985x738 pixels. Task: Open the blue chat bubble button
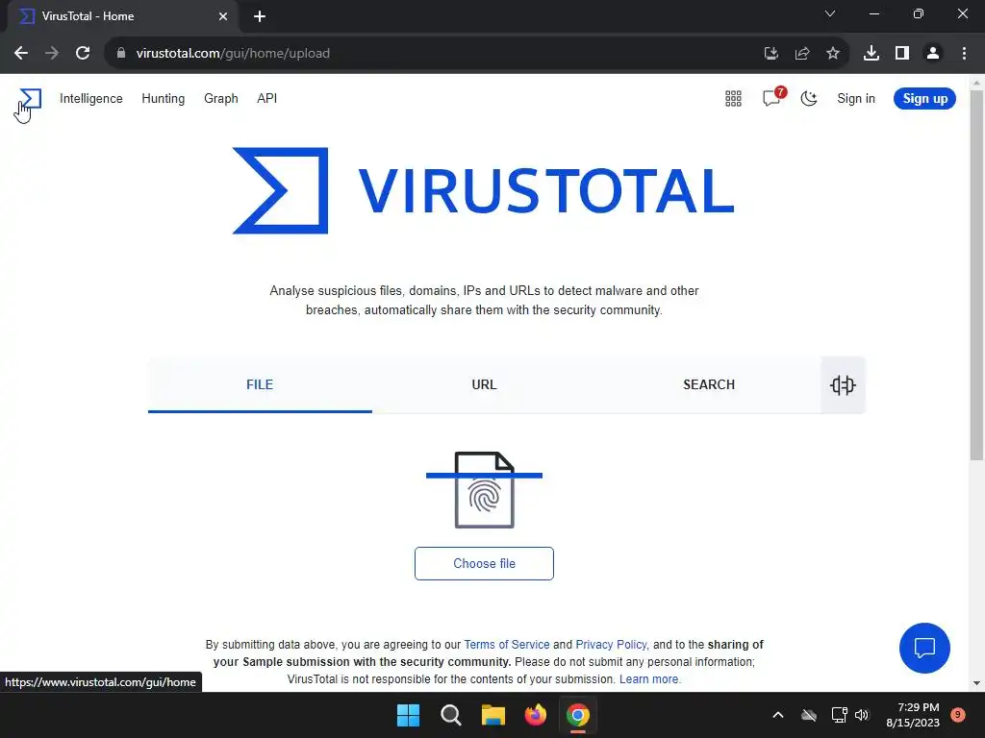click(924, 649)
